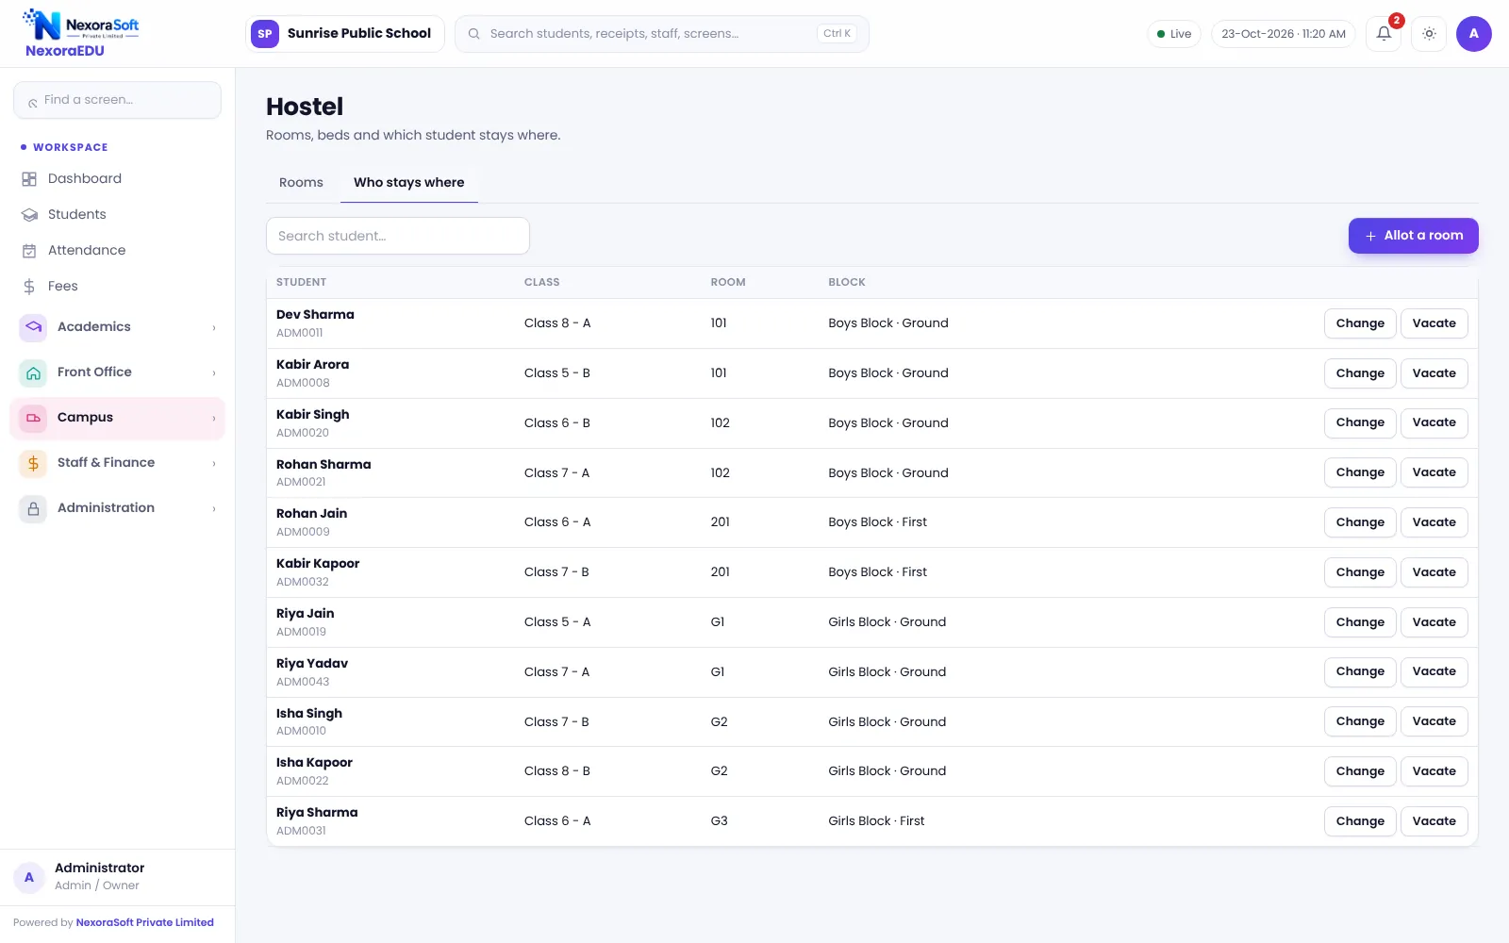Change room for Kabir Singh
Screen dimensions: 1509x943
click(x=1360, y=422)
